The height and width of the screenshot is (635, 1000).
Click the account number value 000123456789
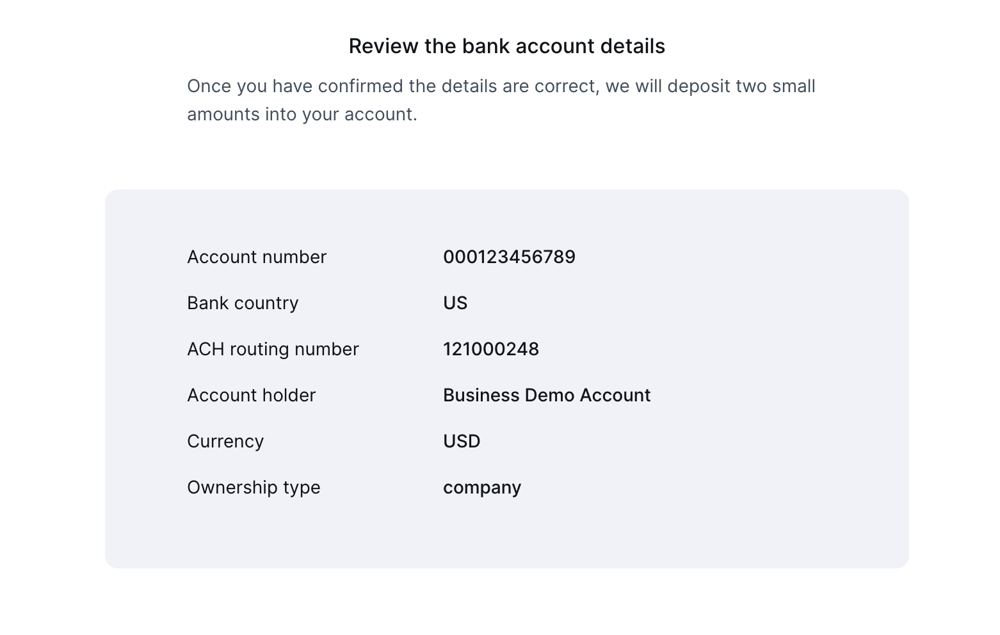509,257
